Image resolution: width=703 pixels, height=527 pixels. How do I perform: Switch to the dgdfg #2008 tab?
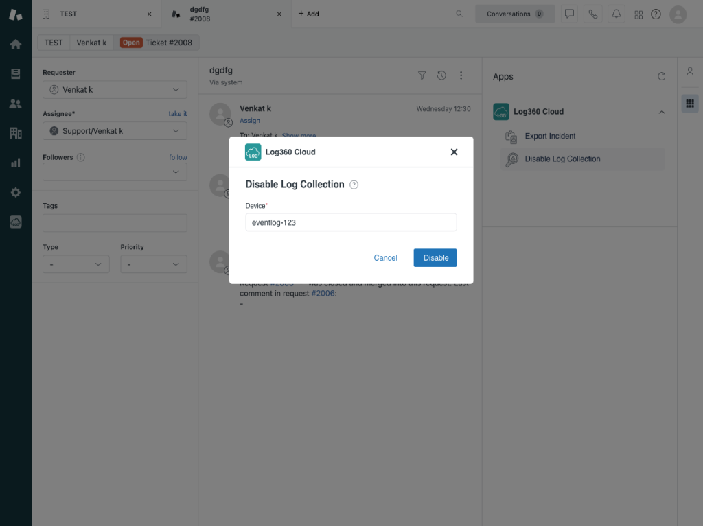click(227, 14)
